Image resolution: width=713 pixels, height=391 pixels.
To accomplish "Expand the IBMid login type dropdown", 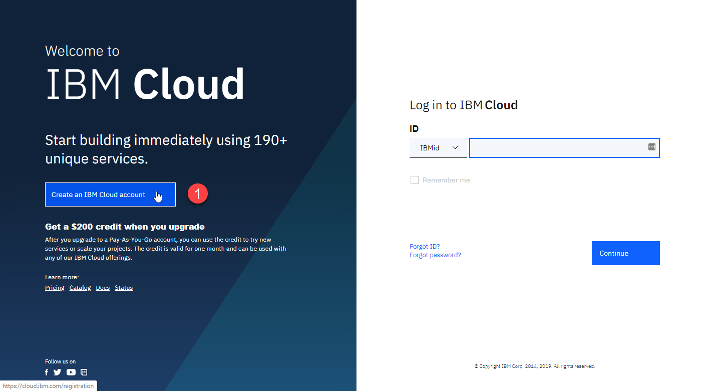I will pyautogui.click(x=438, y=148).
